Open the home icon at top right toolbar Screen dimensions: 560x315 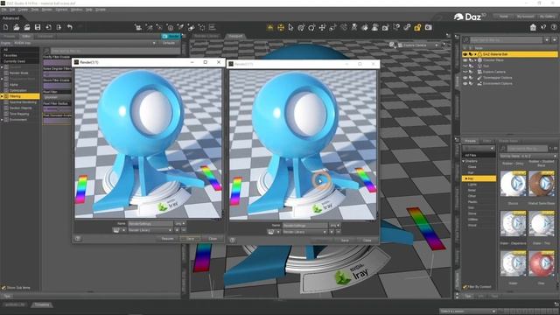coord(533,27)
